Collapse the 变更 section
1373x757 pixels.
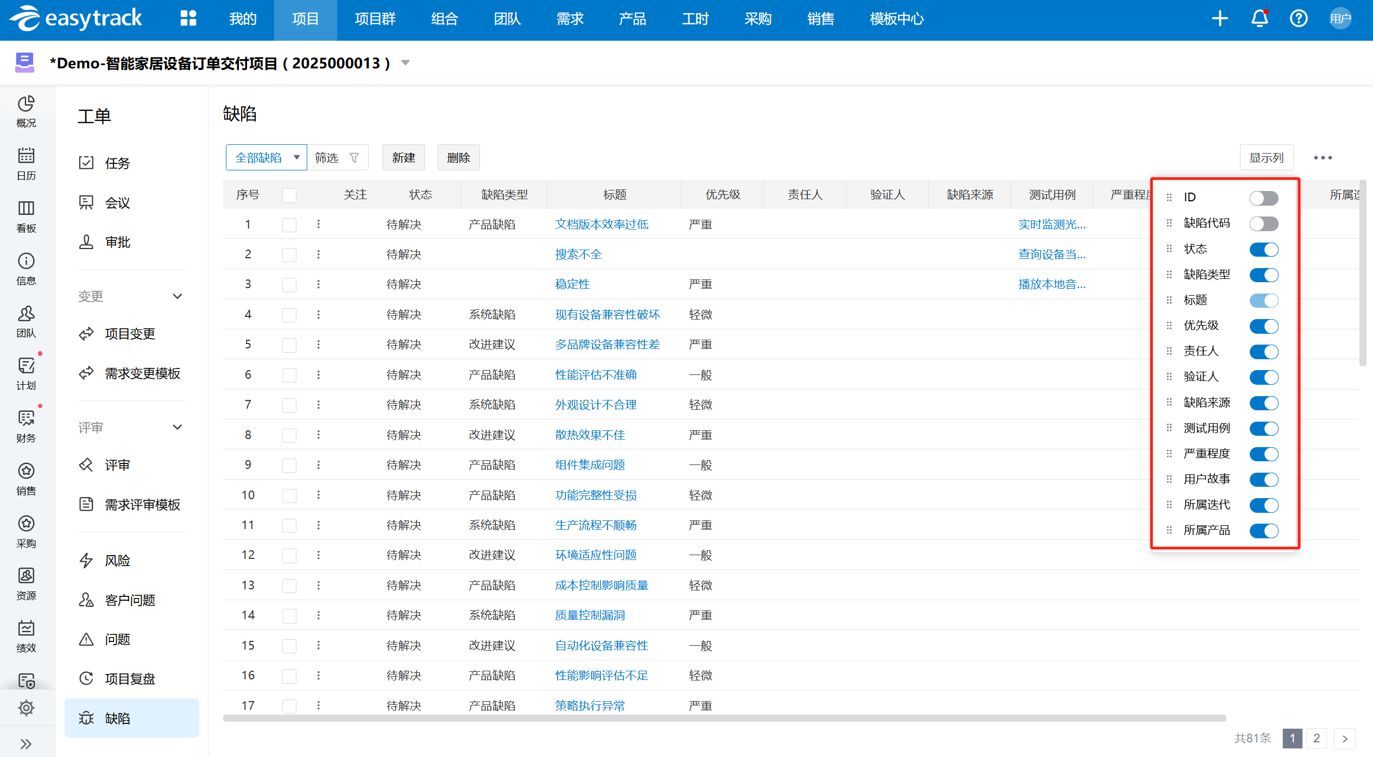[177, 296]
